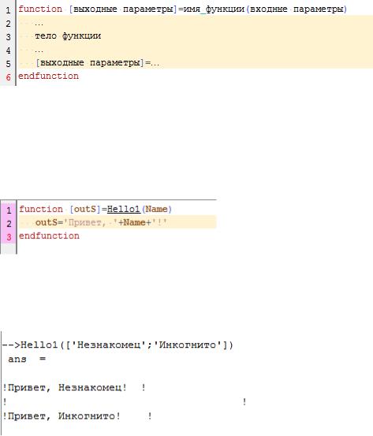Click the 'ans =' output line
Viewport: 373px width, 436px height.
coord(27,359)
